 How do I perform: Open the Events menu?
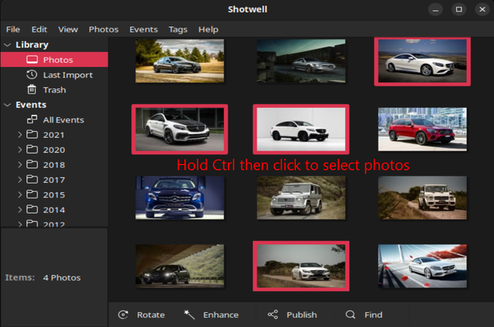click(x=143, y=29)
